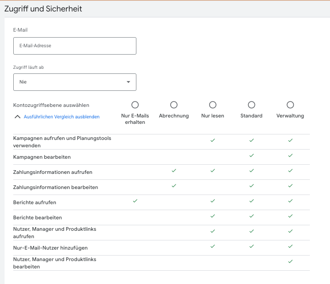This screenshot has height=284, width=330.
Task: Click Standard checkmark in Kampagnen bearbeiten row
Action: pos(251,156)
